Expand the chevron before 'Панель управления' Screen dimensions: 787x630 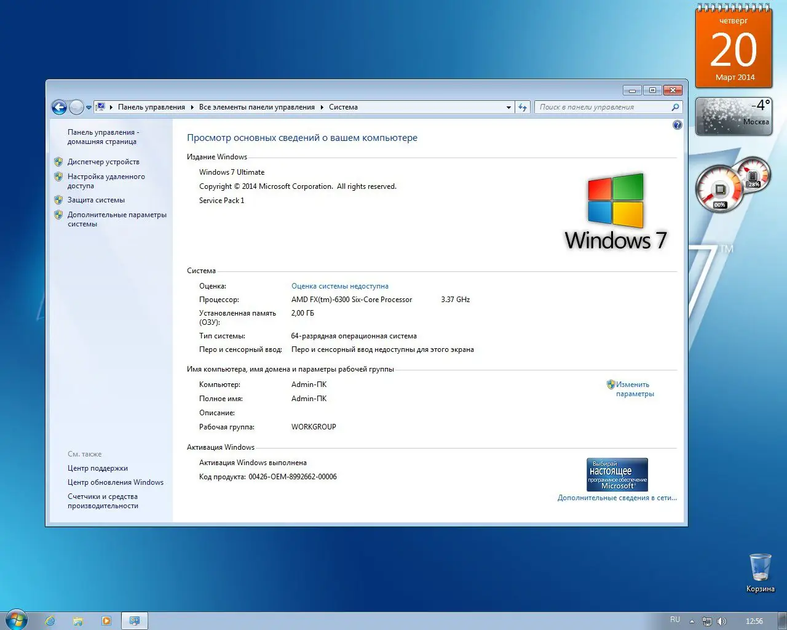[111, 107]
